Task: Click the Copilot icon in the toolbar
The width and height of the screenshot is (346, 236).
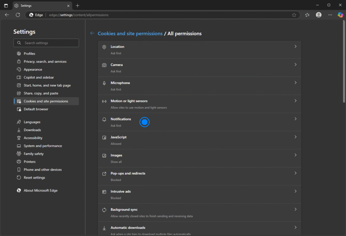Action: pyautogui.click(x=340, y=15)
